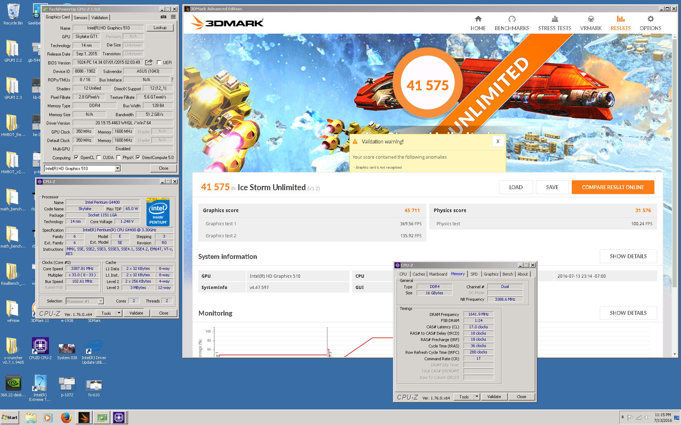
Task: Open System 038 desktop image
Action: [x=67, y=351]
